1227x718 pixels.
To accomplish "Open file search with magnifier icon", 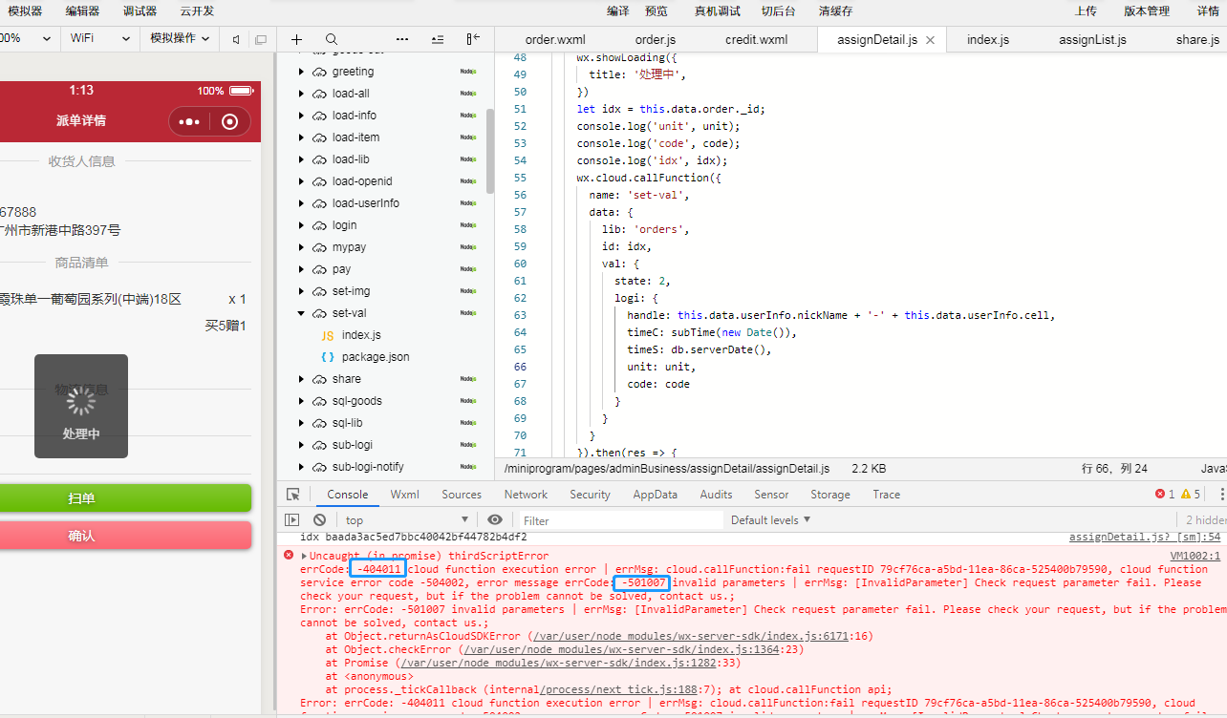I will (331, 39).
